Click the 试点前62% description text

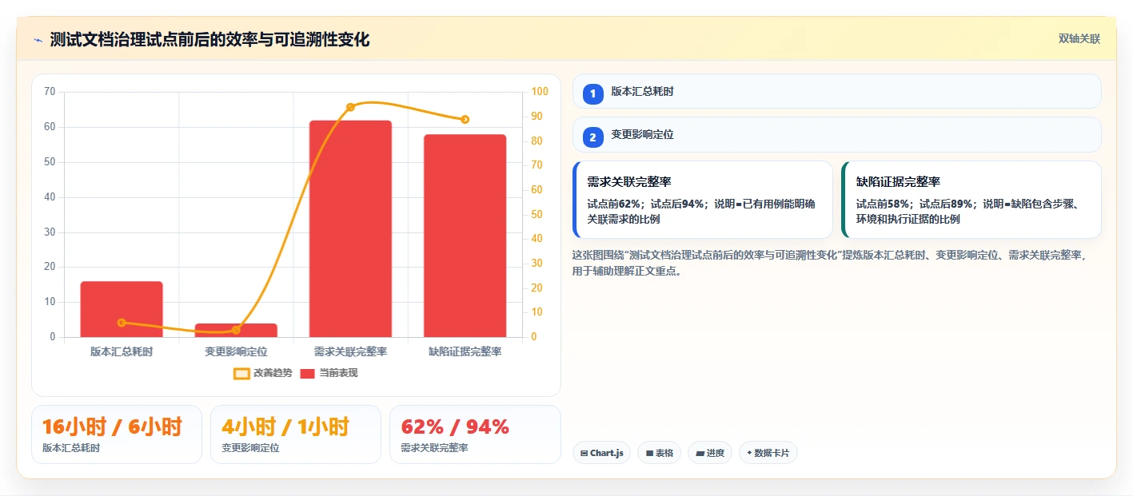[x=701, y=211]
